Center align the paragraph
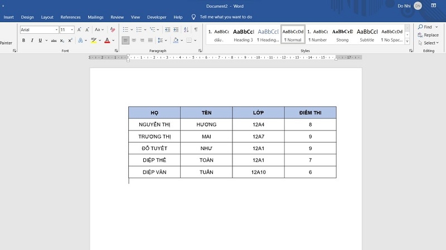Image resolution: width=446 pixels, height=250 pixels. tap(134, 41)
